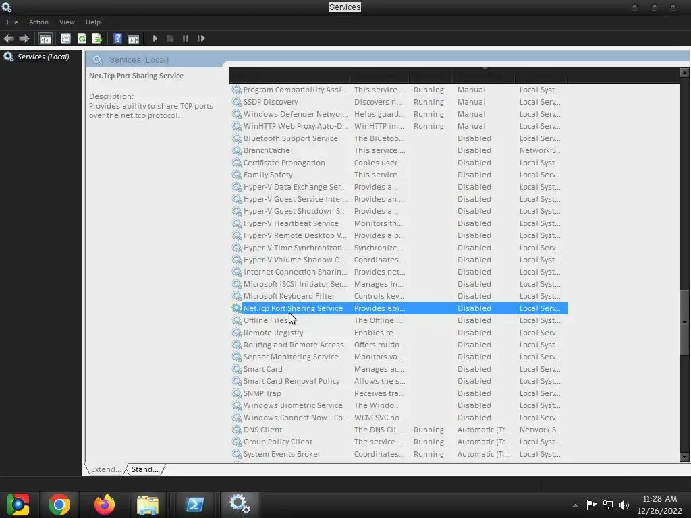Viewport: 691px width, 518px height.
Task: Click the volume speaker icon in the system tray
Action: coord(624,505)
